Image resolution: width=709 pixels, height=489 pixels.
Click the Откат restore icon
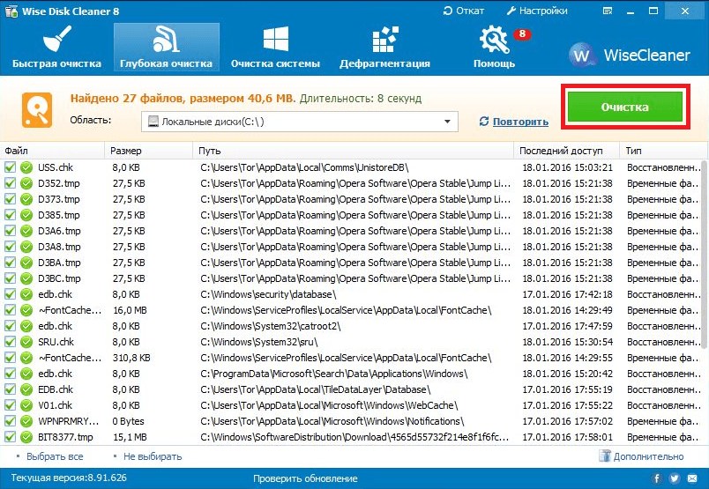[449, 11]
